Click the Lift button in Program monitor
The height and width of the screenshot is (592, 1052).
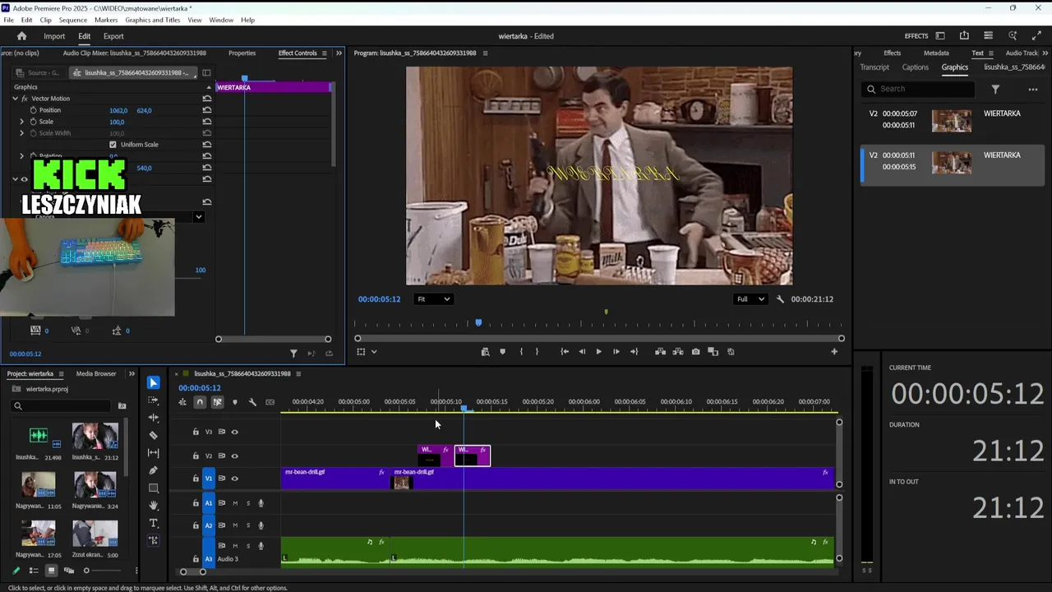coord(660,352)
